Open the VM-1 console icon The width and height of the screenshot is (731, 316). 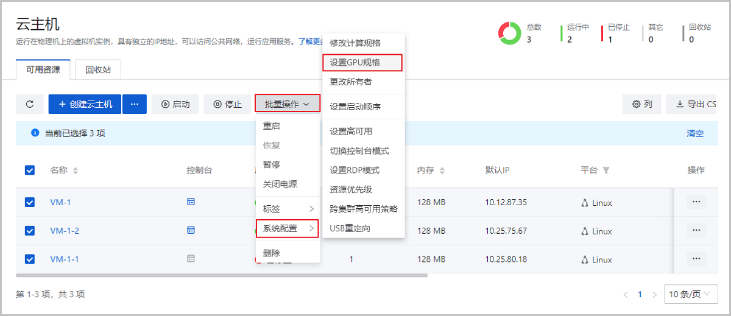[191, 202]
